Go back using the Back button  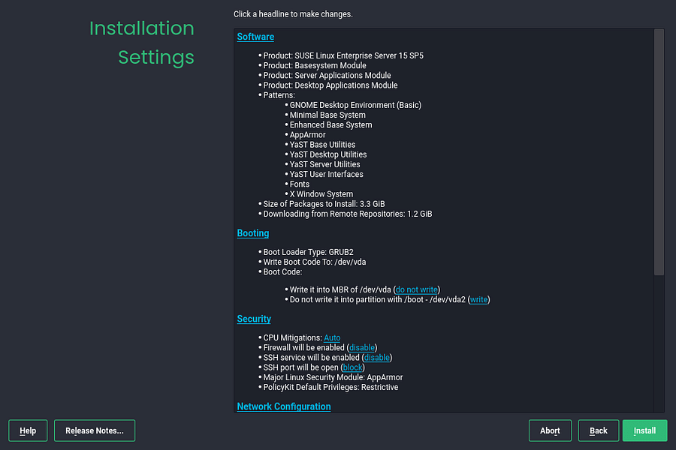point(598,430)
